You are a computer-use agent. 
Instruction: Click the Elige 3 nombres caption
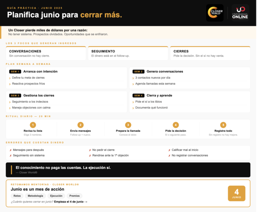click(x=33, y=135)
